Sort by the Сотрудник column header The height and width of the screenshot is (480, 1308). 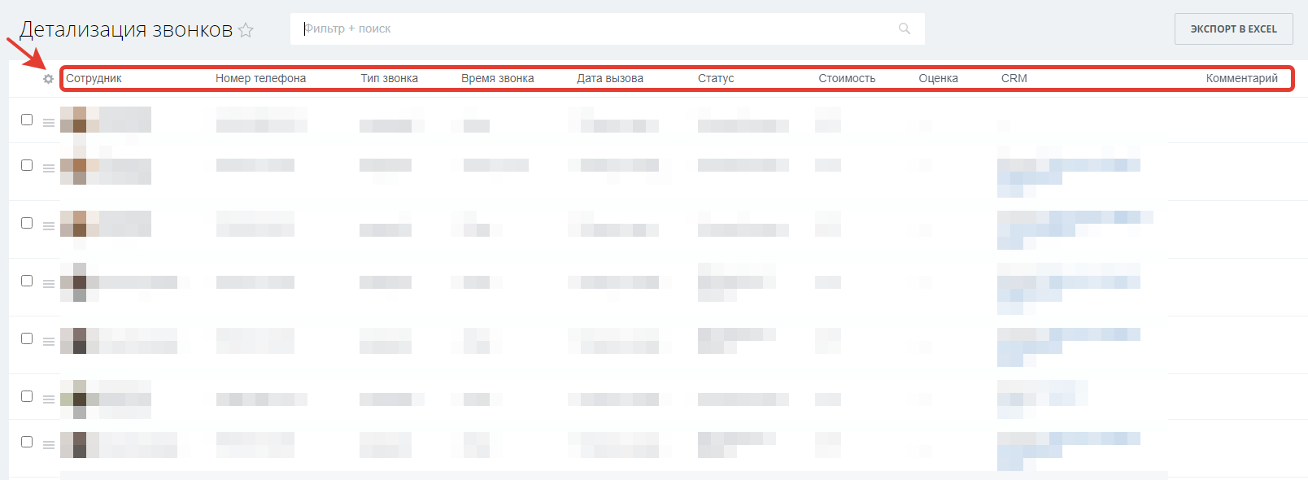(94, 78)
